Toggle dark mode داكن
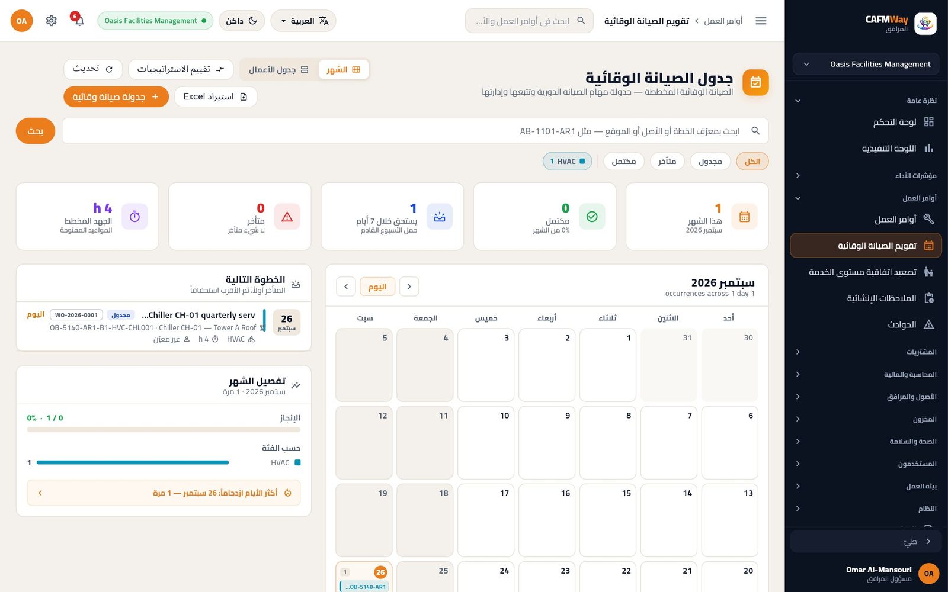The image size is (948, 592). point(242,21)
